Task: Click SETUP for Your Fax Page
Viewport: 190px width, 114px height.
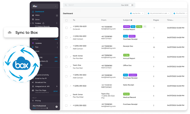Action: [55, 91]
